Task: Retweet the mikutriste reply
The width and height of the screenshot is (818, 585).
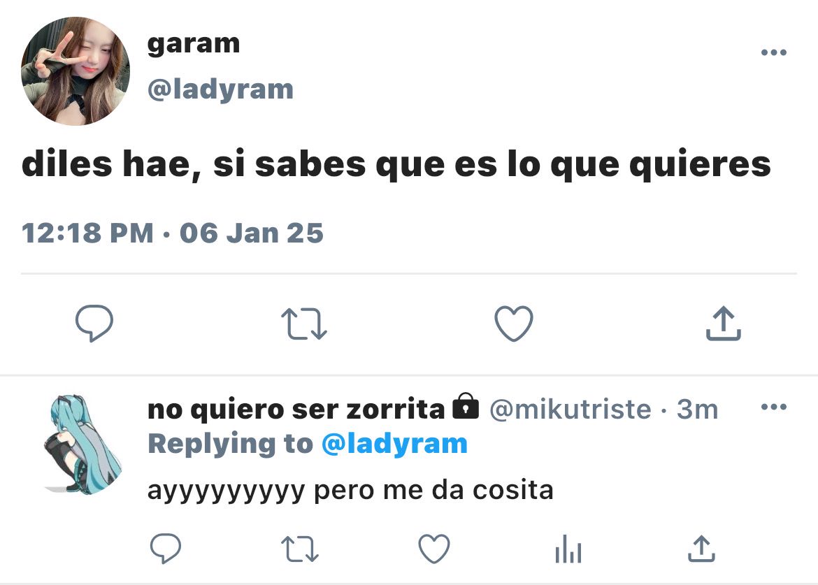Action: [300, 549]
